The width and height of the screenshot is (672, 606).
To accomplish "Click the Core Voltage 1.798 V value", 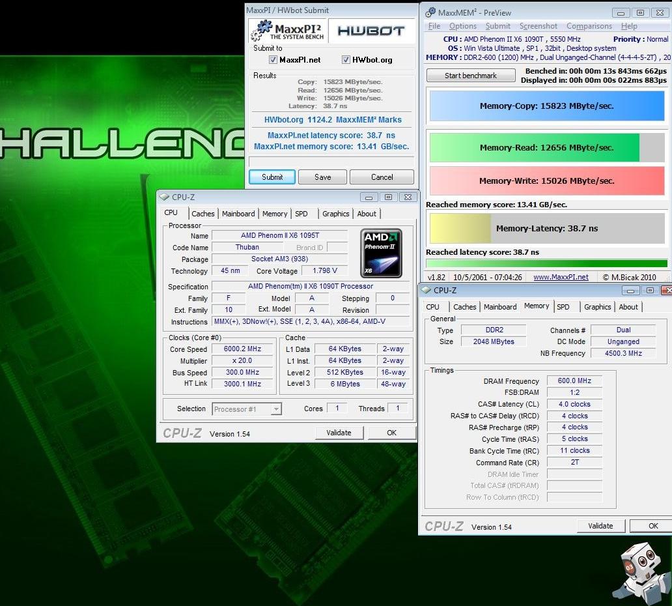I will (x=325, y=270).
